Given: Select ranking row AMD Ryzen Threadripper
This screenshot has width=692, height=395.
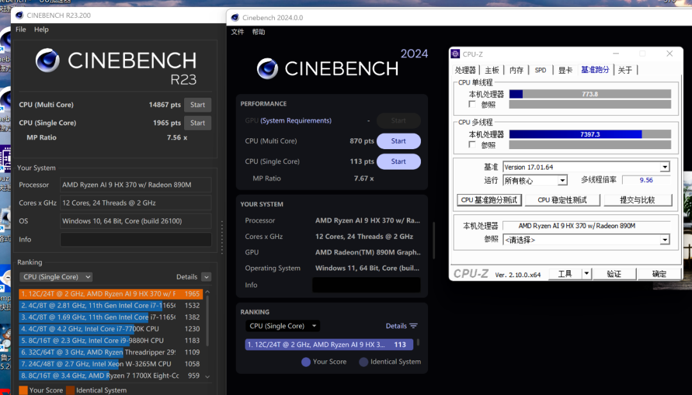Looking at the screenshot, I should coord(111,352).
